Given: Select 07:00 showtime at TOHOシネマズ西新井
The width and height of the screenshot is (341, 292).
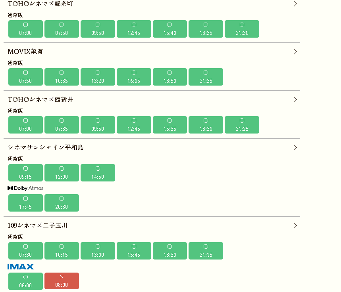Looking at the screenshot, I should click(x=25, y=125).
